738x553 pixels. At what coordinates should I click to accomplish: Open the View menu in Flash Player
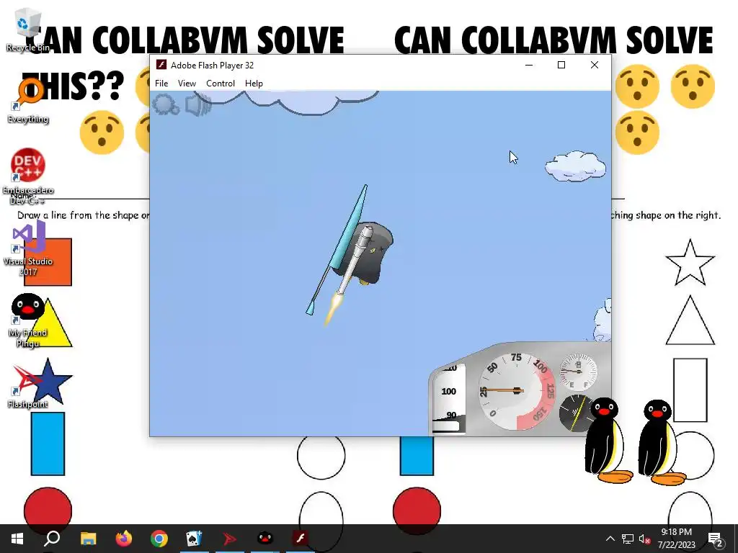(x=187, y=84)
